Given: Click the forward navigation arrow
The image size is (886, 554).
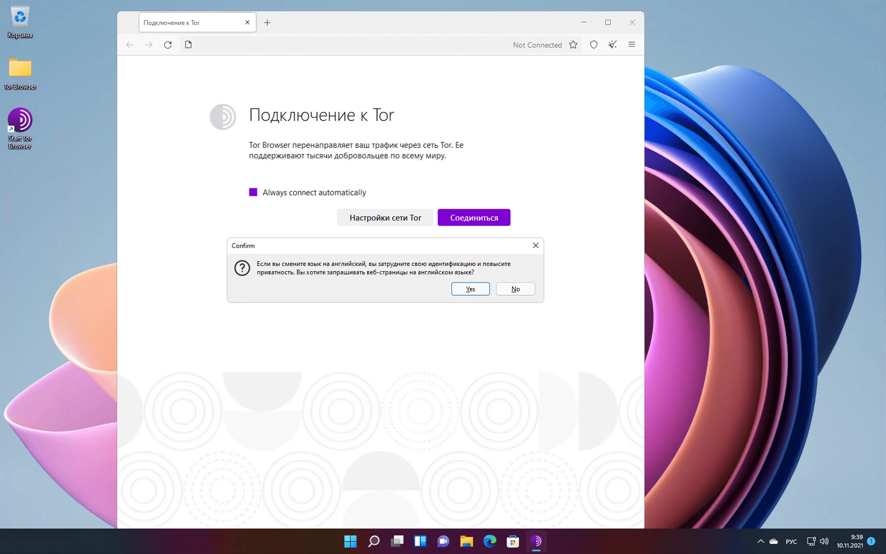Looking at the screenshot, I should [x=149, y=45].
